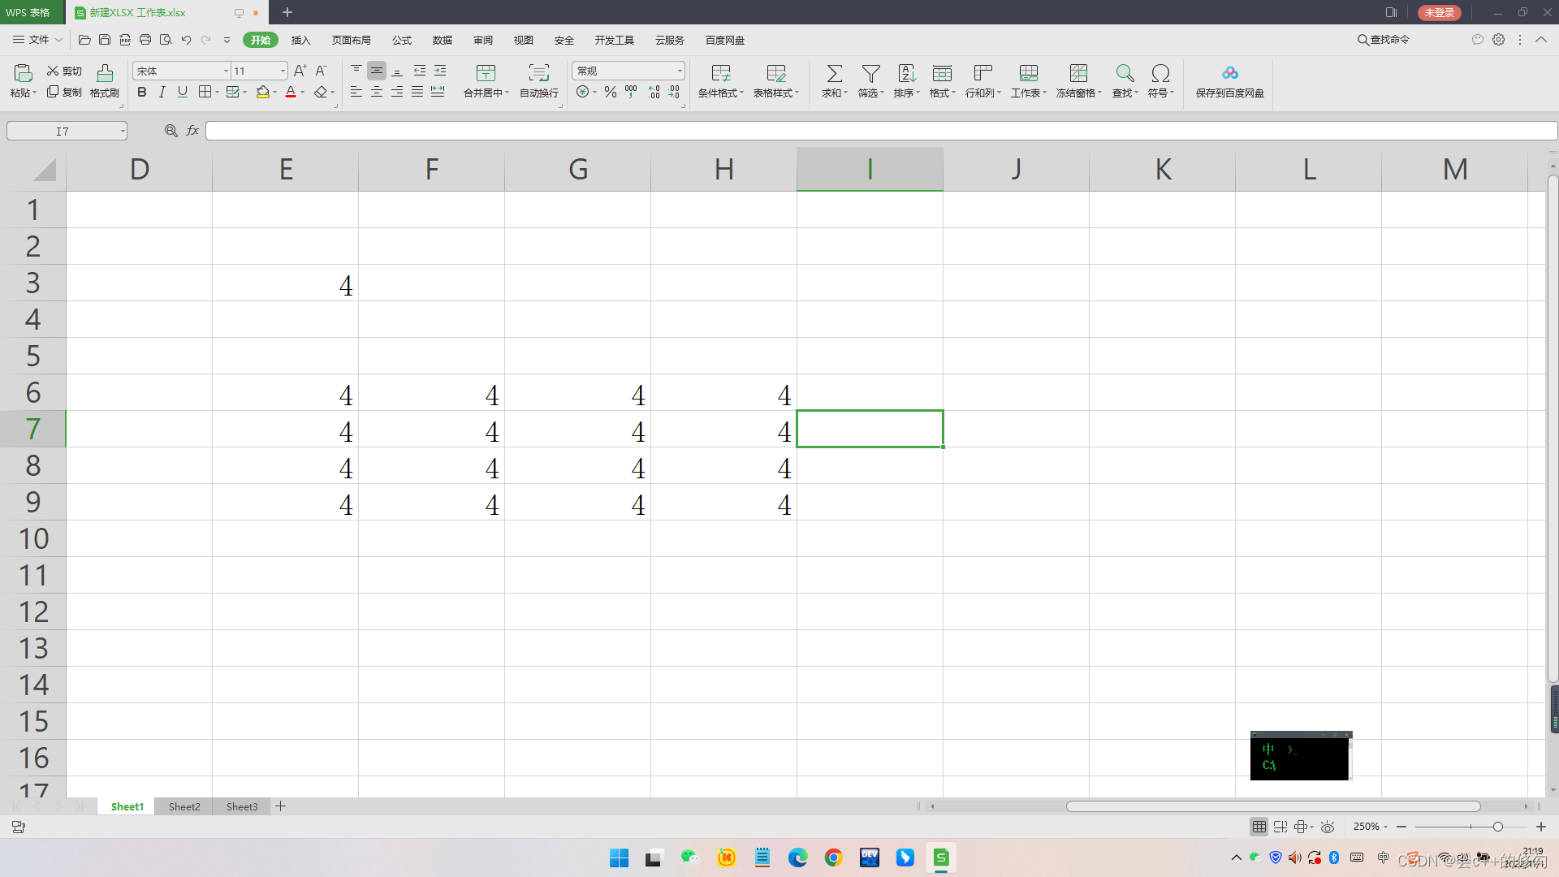
Task: Toggle eye-protection mode in status bar
Action: [1328, 827]
